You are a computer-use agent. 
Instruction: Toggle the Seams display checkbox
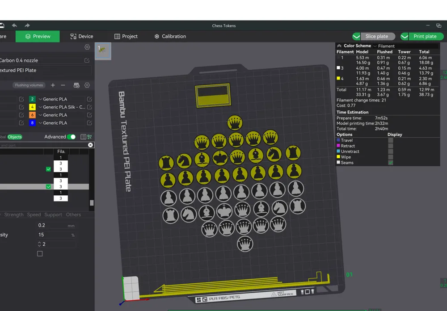[391, 163]
